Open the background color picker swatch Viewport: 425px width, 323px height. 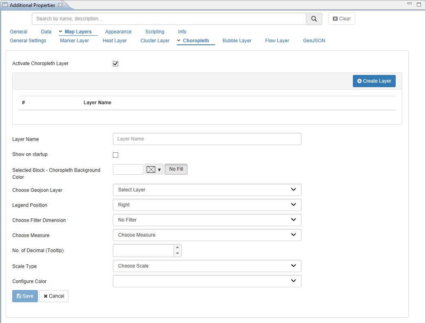coord(154,169)
